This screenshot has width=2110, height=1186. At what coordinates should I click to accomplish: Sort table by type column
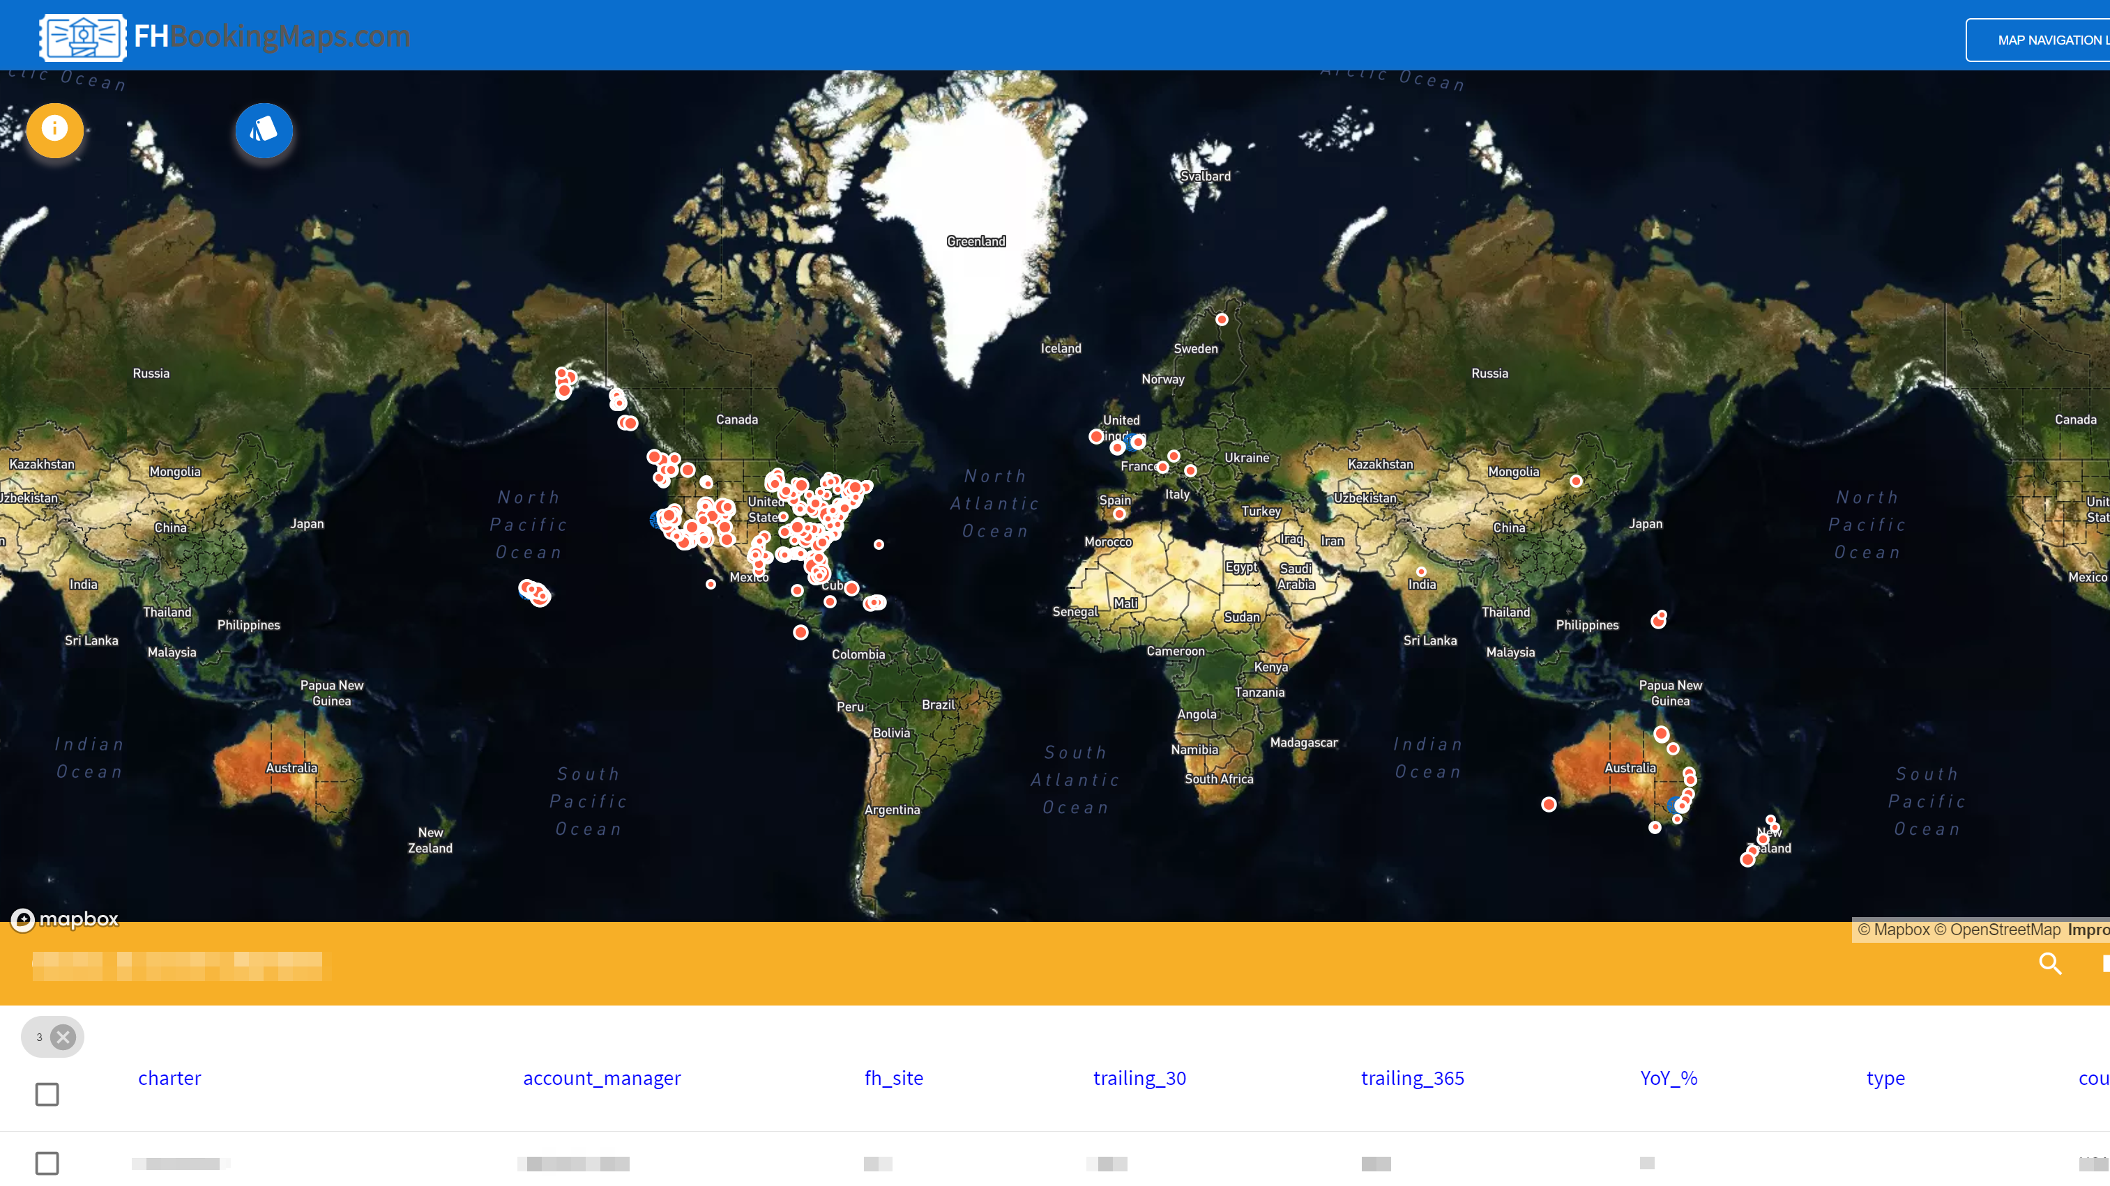(x=1885, y=1079)
